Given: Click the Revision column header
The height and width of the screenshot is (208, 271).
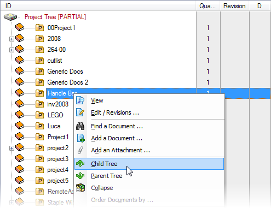Looking at the screenshot, I should [x=234, y=6].
